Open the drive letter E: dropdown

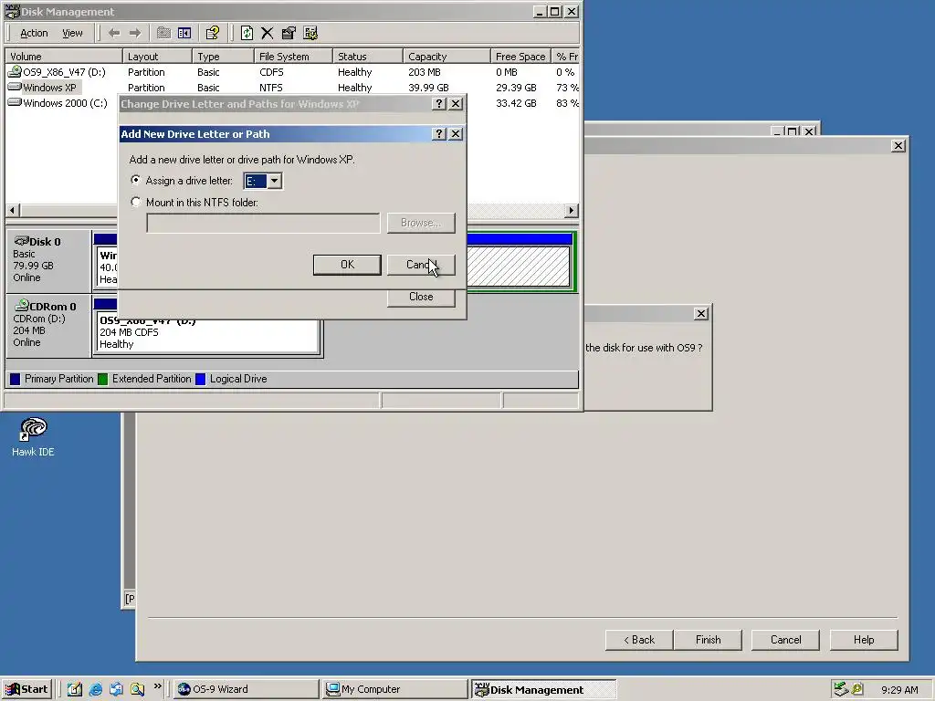click(274, 181)
